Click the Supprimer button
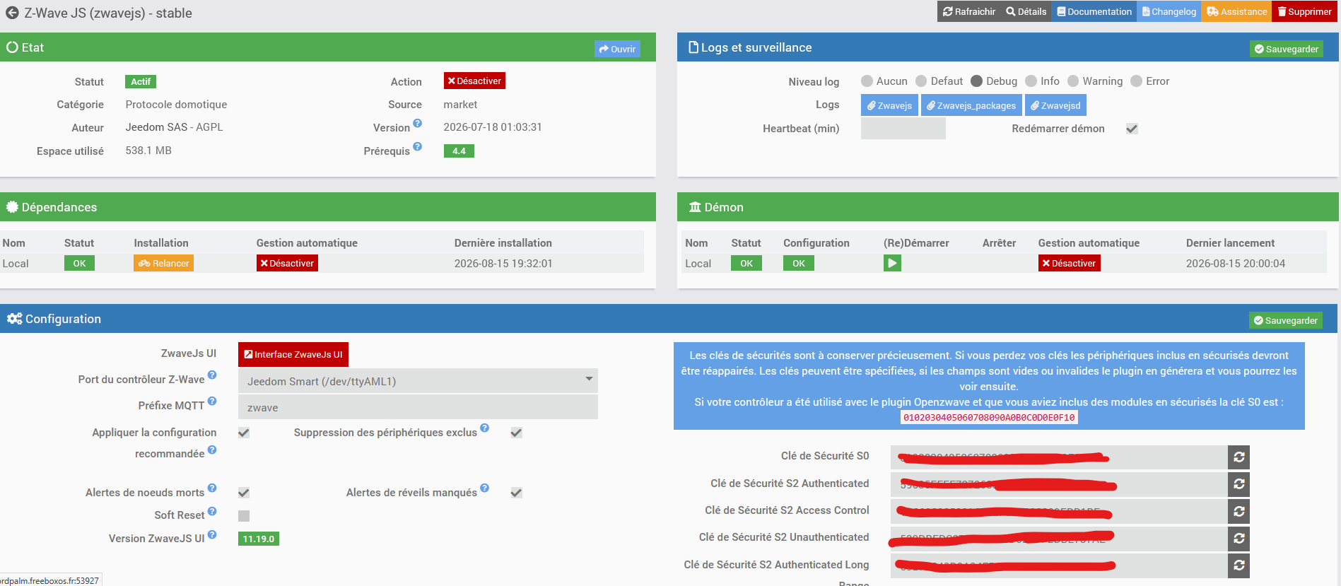Image resolution: width=1341 pixels, height=586 pixels. (x=1305, y=11)
